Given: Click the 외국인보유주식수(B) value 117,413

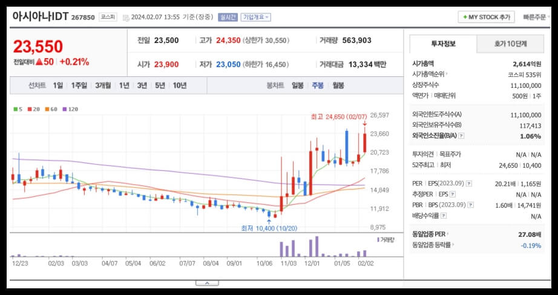Looking at the screenshot, I should click(530, 125).
